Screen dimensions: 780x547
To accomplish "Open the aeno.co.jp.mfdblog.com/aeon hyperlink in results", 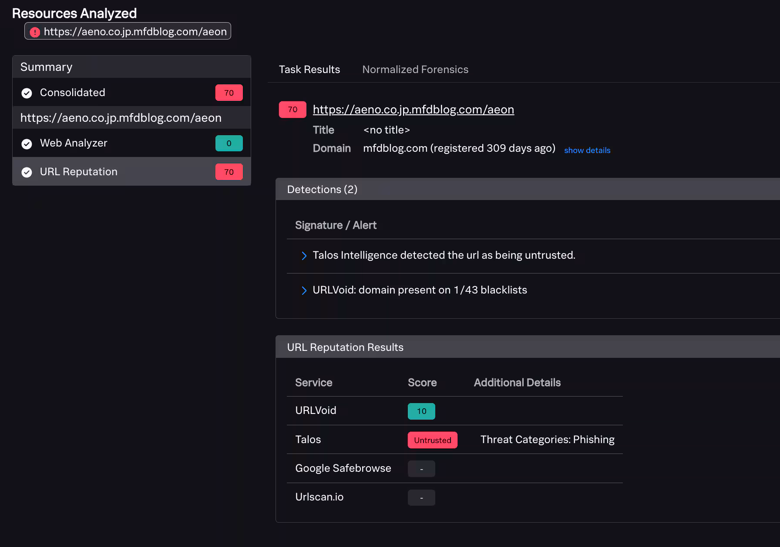I will pyautogui.click(x=413, y=110).
